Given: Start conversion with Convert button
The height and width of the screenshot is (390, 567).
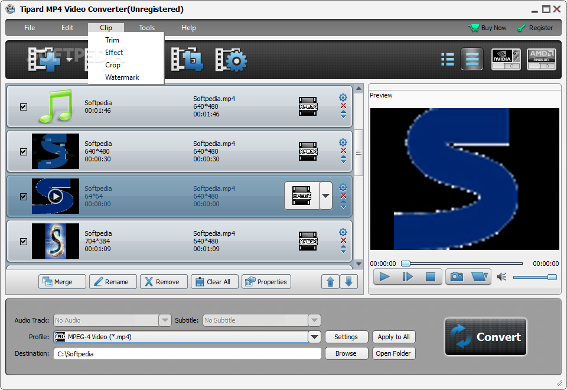Looking at the screenshot, I should point(485,337).
